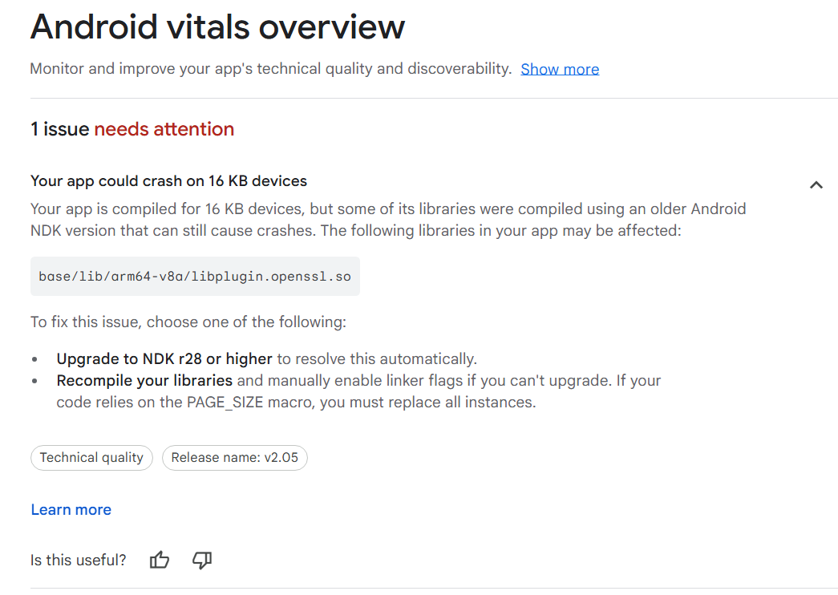The height and width of the screenshot is (595, 838).
Task: Click the 'Is this useful?' label
Action: coord(78,561)
